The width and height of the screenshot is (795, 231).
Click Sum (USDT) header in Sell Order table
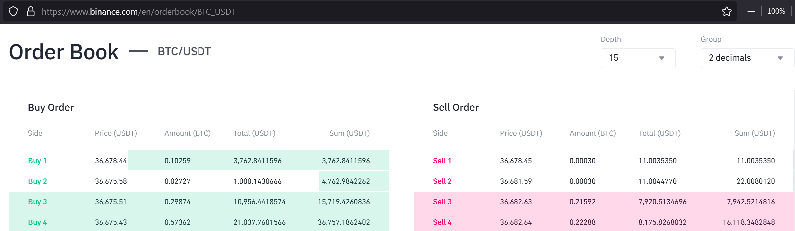[755, 133]
